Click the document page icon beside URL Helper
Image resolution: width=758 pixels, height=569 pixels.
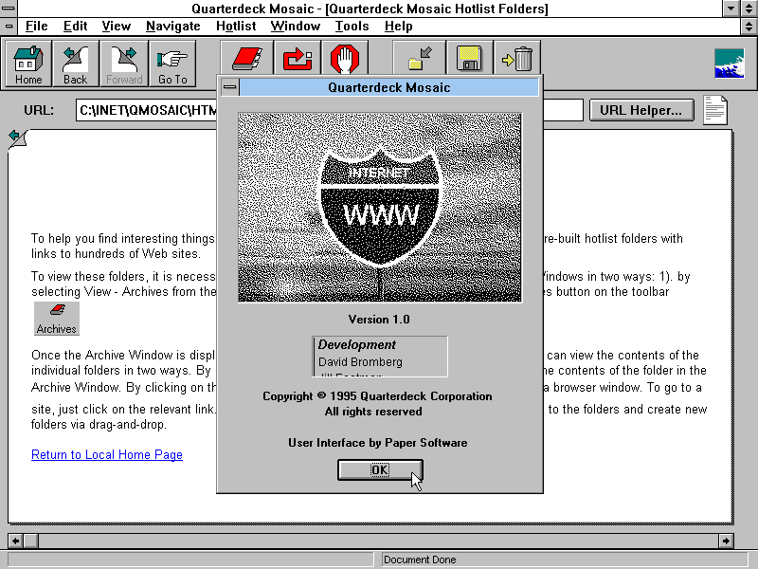click(715, 110)
